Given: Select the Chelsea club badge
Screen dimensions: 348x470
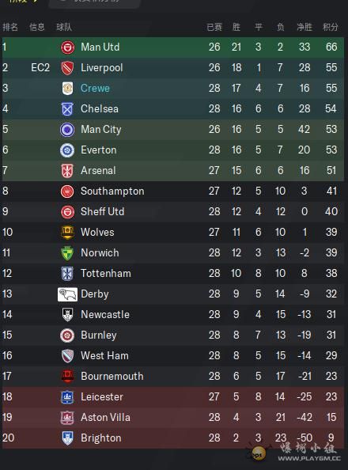Looking at the screenshot, I should 67,109.
